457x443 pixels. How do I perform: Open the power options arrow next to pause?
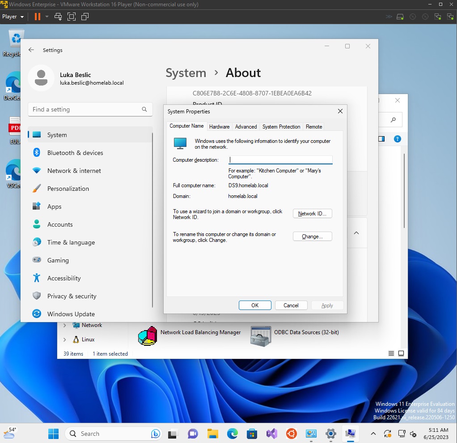(47, 17)
